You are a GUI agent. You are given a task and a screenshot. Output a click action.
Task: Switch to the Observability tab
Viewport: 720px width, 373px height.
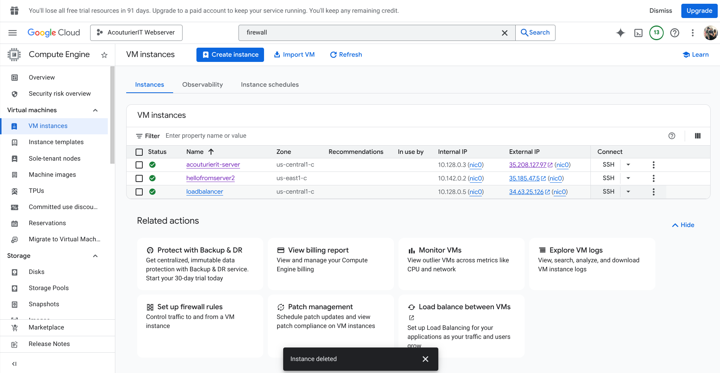[202, 84]
